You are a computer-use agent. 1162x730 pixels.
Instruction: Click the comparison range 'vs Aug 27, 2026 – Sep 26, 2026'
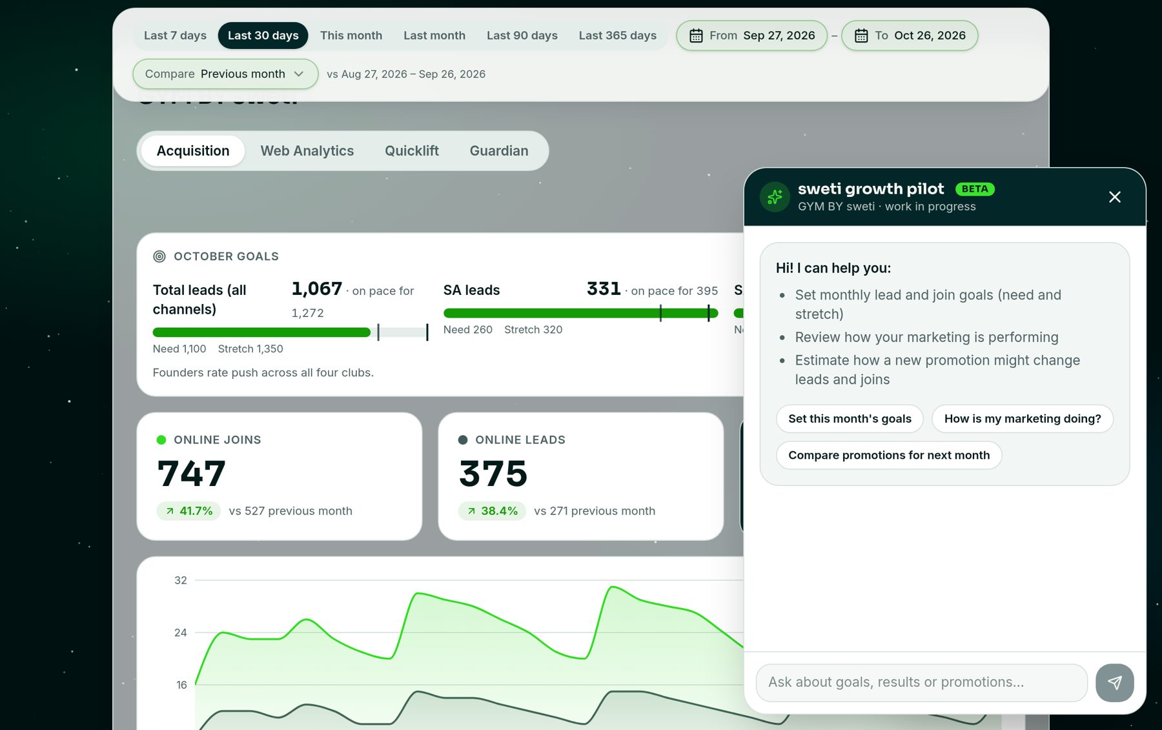tap(406, 74)
